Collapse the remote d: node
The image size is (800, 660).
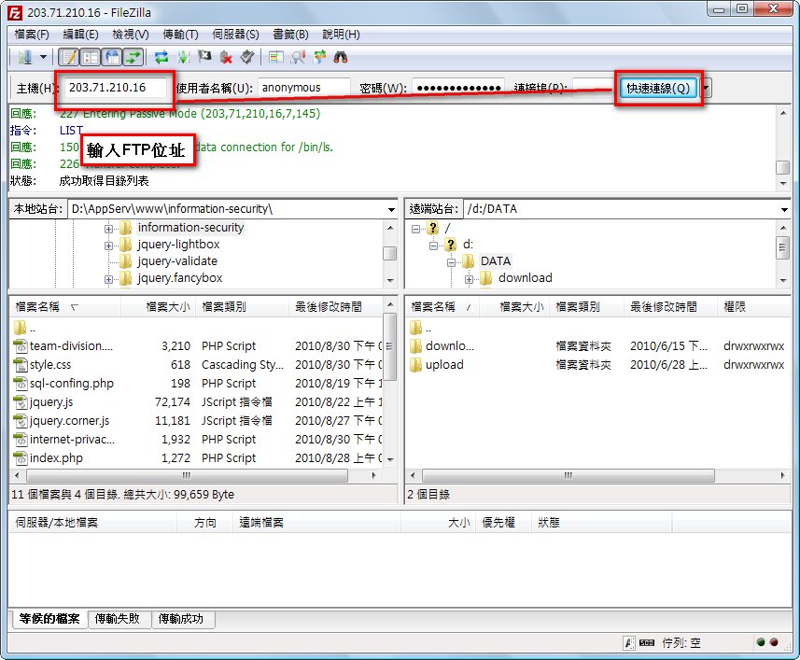click(433, 246)
